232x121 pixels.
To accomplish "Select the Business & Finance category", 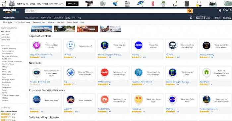I will (x=9, y=48).
